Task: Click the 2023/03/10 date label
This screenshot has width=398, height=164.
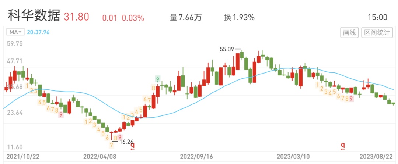Action: 293,157
